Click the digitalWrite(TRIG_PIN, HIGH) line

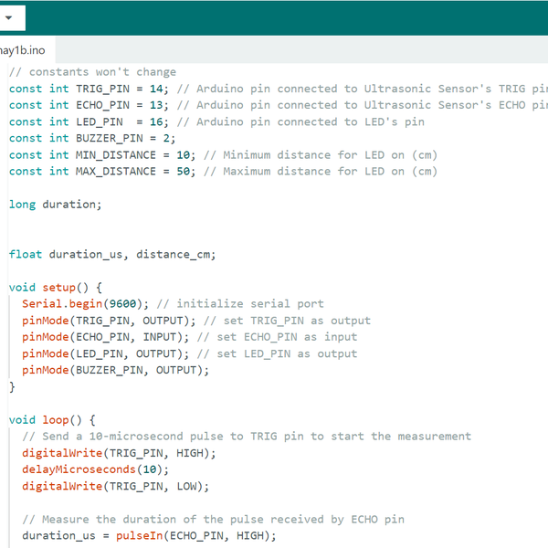[119, 453]
